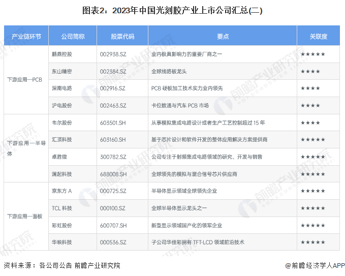
Task: Select the '公司简称' column header
Action: [x=73, y=36]
